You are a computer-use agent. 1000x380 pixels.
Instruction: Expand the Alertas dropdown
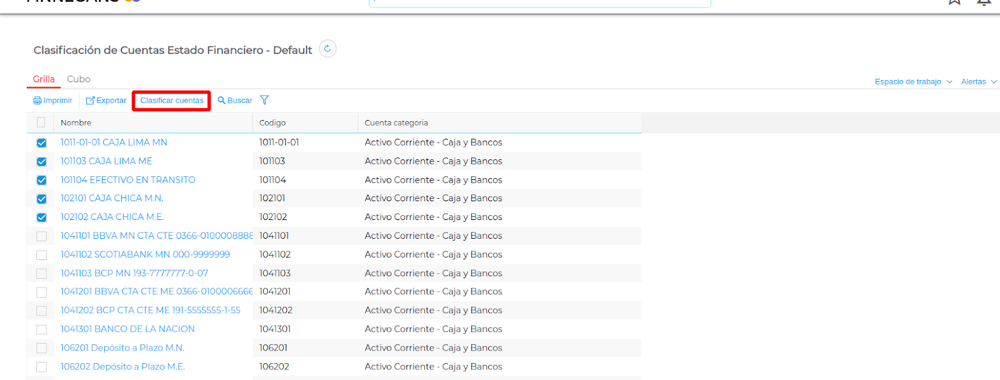978,82
